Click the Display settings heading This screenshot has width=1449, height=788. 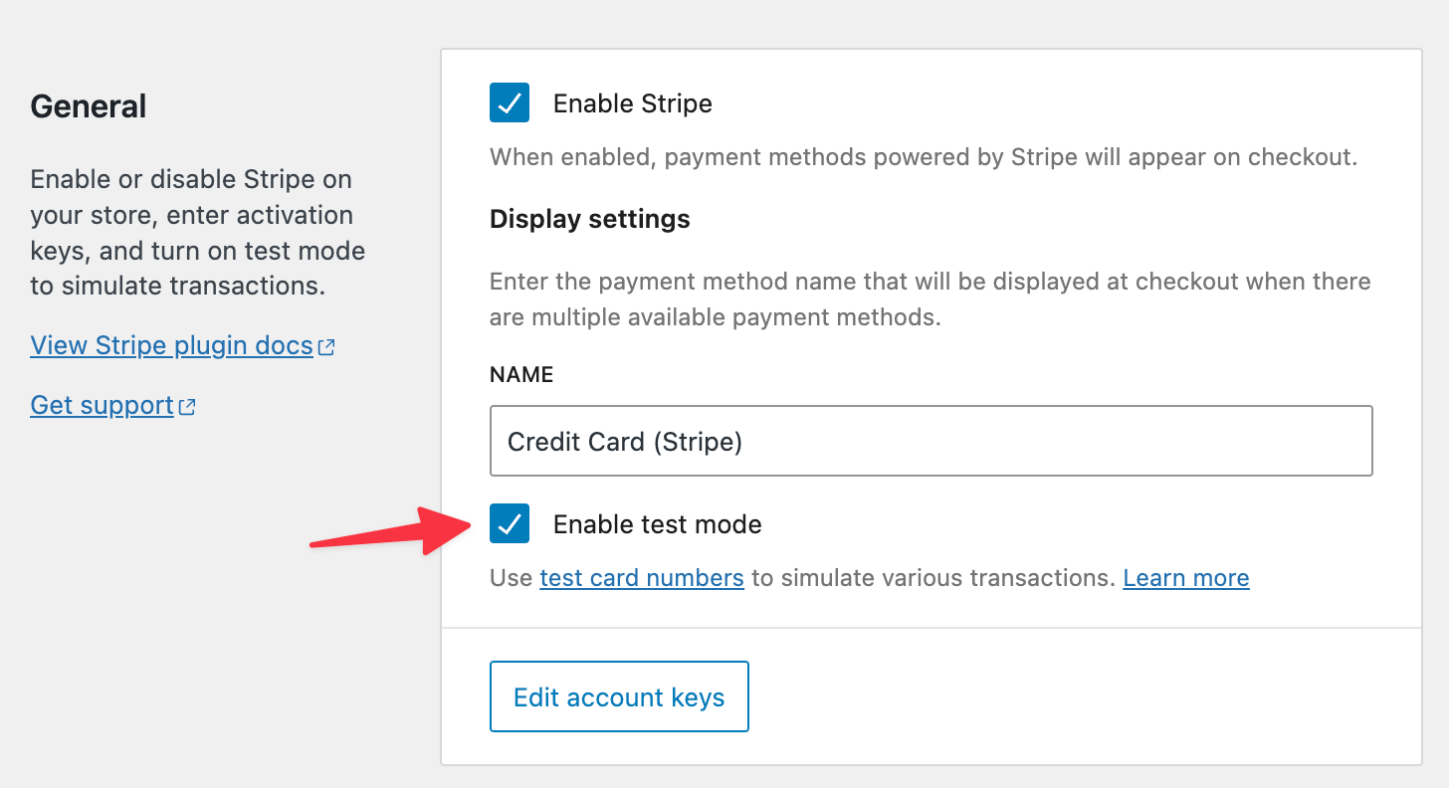(x=589, y=220)
